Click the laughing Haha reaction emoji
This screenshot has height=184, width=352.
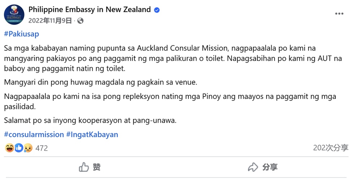tap(9, 148)
